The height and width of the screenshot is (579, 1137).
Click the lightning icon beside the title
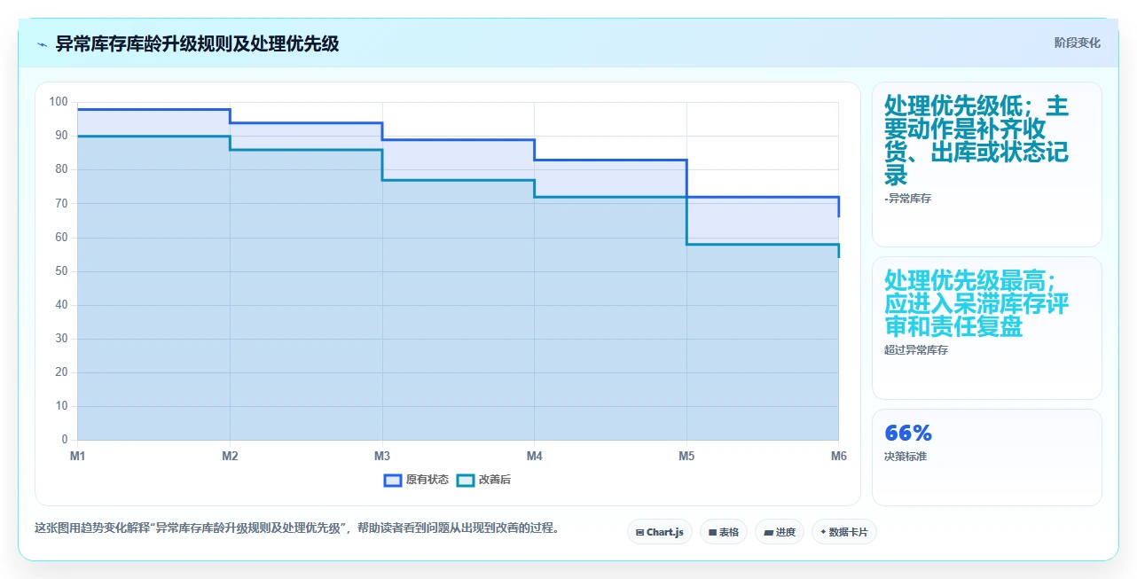point(42,44)
